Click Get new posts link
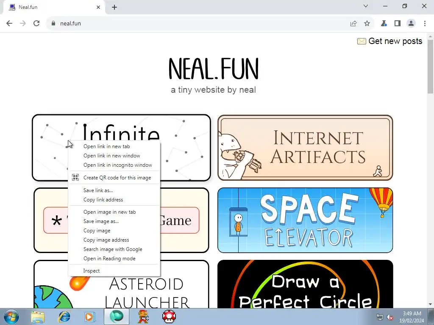Image resolution: width=434 pixels, height=325 pixels. tap(395, 41)
